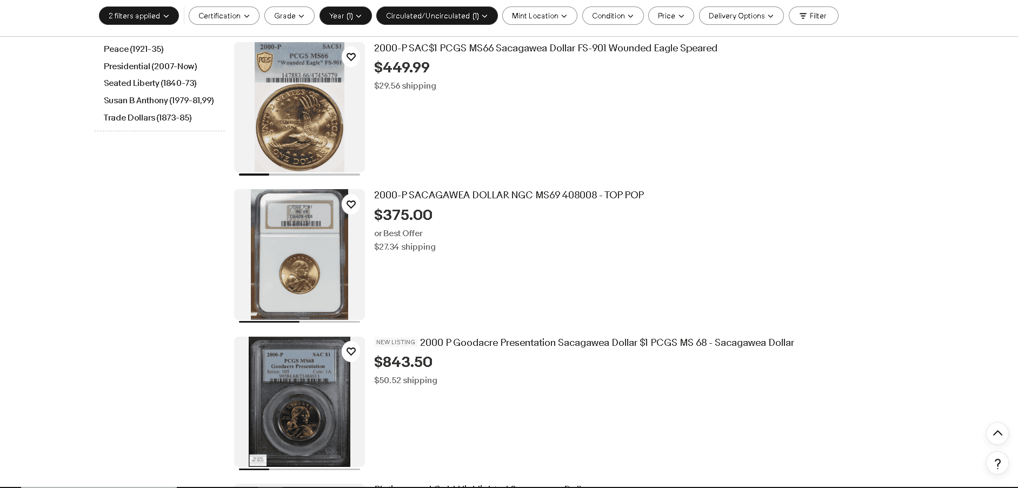Screen dimensions: 1018x488
Task: Click the scroll-to-top chevron icon
Action: tap(997, 433)
